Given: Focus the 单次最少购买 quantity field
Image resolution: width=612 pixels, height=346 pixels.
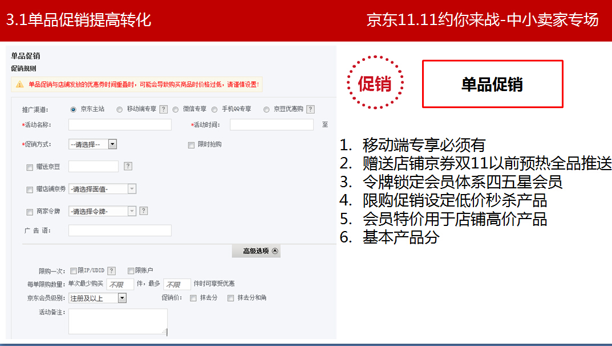Looking at the screenshot, I should 120,284.
